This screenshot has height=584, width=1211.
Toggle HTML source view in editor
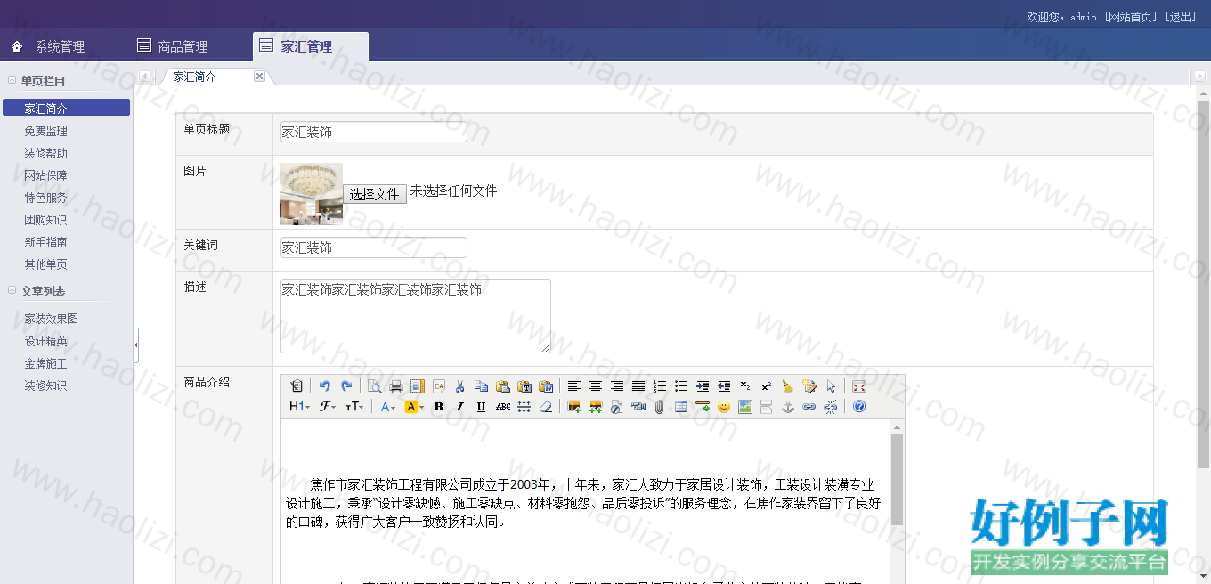pos(297,386)
